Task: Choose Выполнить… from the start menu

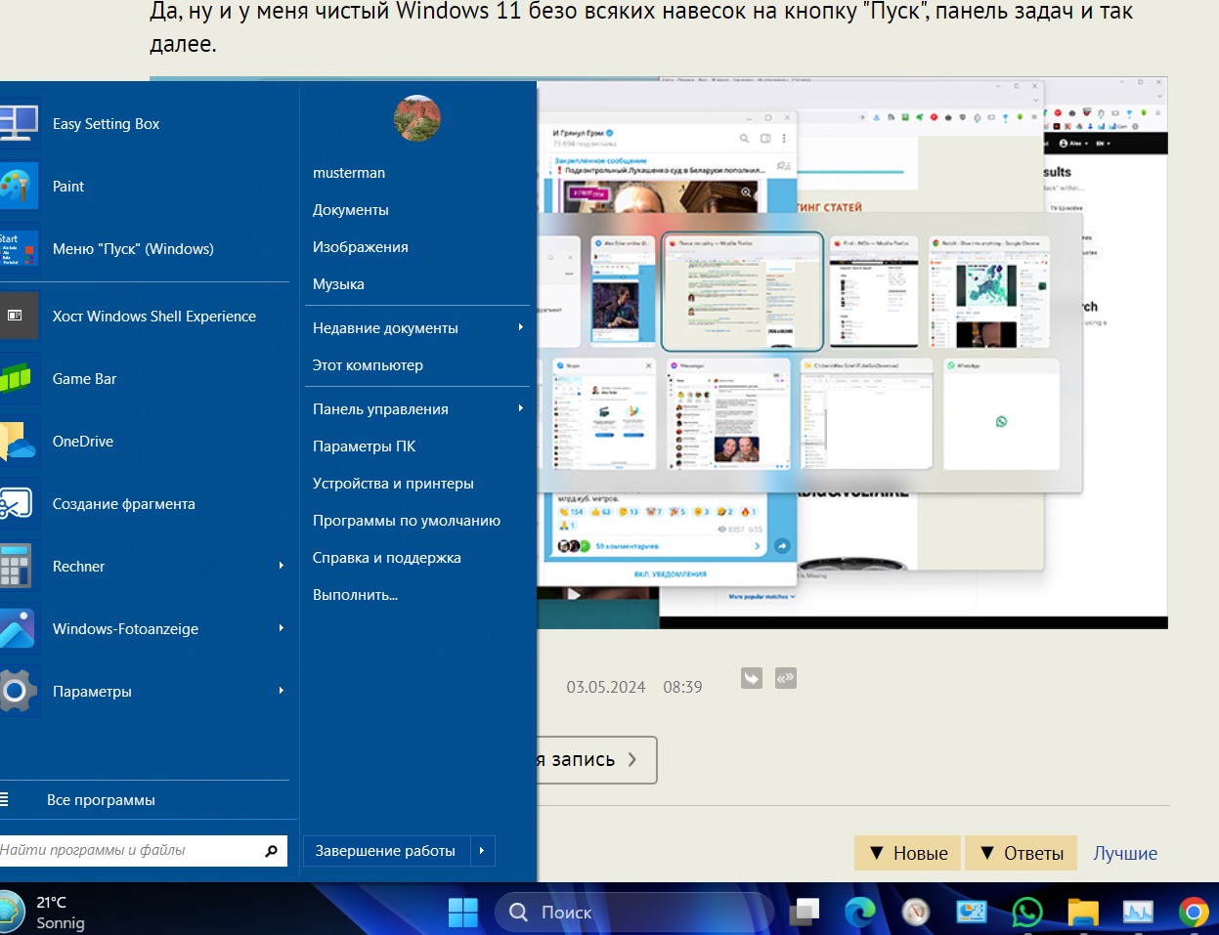Action: point(355,595)
